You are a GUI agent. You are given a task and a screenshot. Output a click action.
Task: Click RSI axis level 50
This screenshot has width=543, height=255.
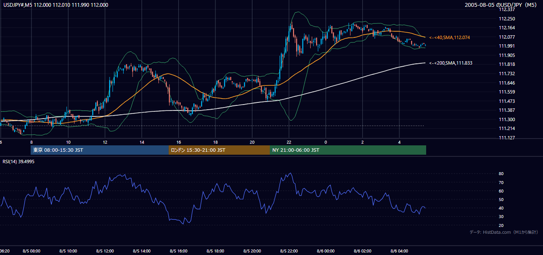(501, 200)
